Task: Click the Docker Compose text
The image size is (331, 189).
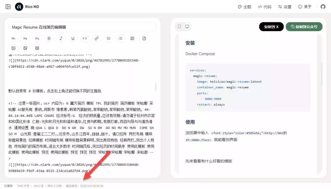Action: pos(200,54)
